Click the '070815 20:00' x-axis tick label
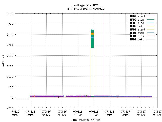This screenshot has width=162, height=122. (15, 113)
